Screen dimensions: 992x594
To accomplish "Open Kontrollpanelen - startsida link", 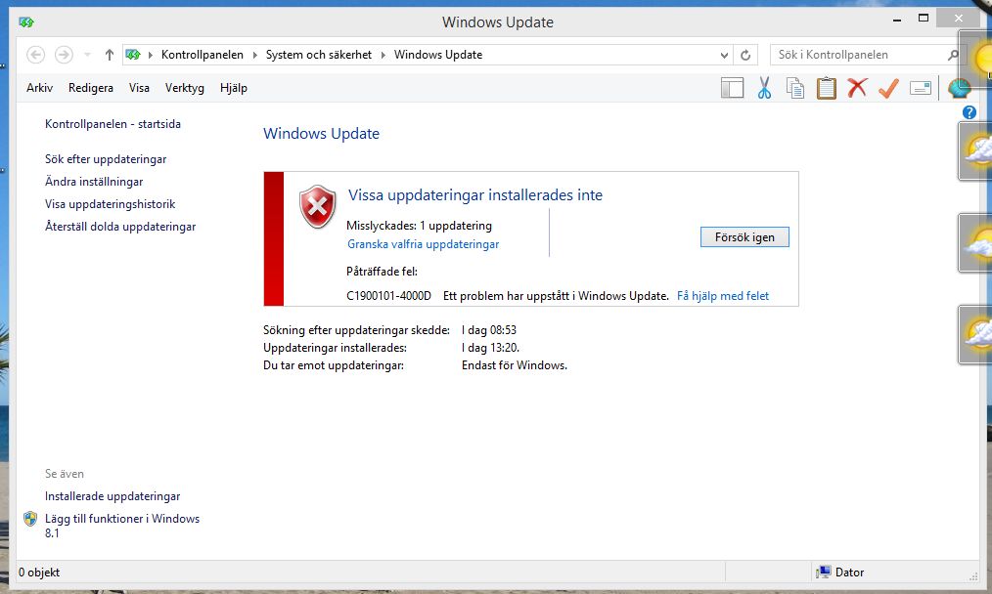I will [x=113, y=124].
